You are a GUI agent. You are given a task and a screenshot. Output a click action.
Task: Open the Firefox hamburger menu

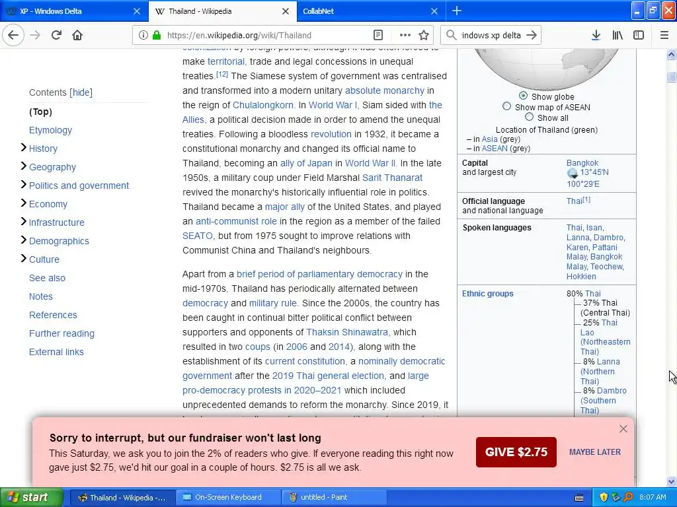click(664, 36)
